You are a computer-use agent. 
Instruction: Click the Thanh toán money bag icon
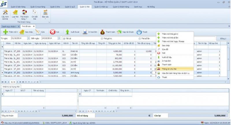point(102,32)
